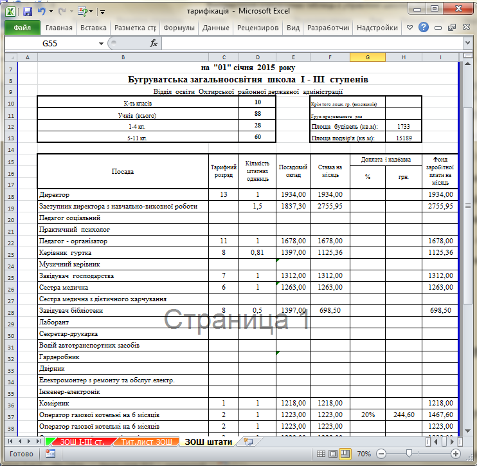477x466 pixels.
Task: Click the zoom slider handle
Action: pyautogui.click(x=409, y=454)
